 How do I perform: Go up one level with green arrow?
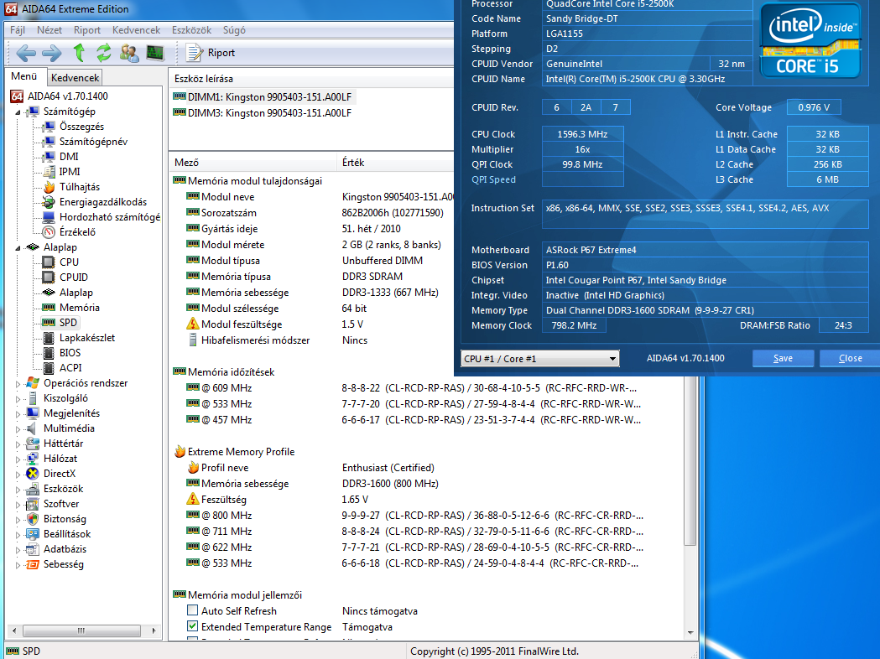tap(79, 53)
